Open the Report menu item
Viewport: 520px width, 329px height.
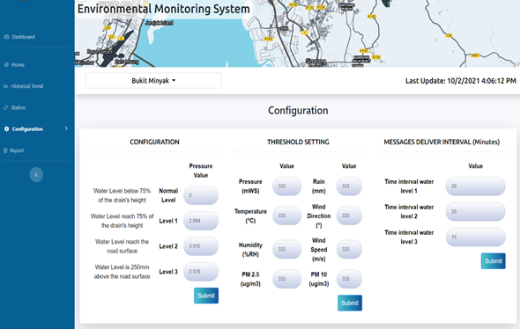(x=17, y=150)
